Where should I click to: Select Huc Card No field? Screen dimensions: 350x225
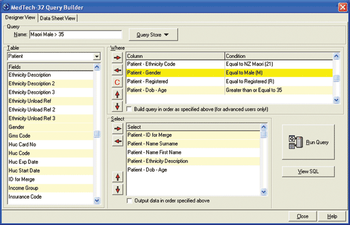[x=50, y=144]
